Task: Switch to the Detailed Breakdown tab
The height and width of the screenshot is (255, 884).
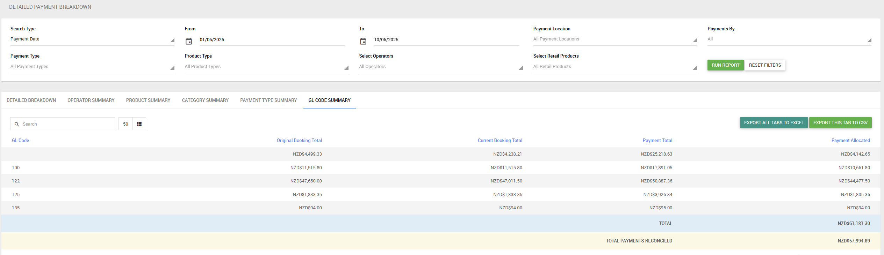Action: click(x=31, y=100)
